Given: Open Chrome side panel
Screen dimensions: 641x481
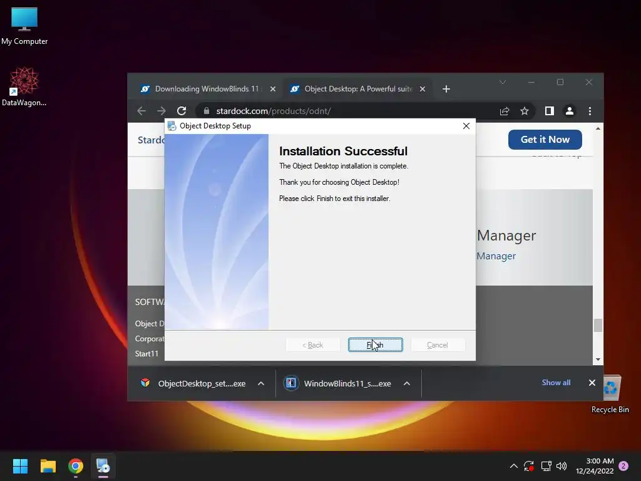Looking at the screenshot, I should click(x=550, y=111).
